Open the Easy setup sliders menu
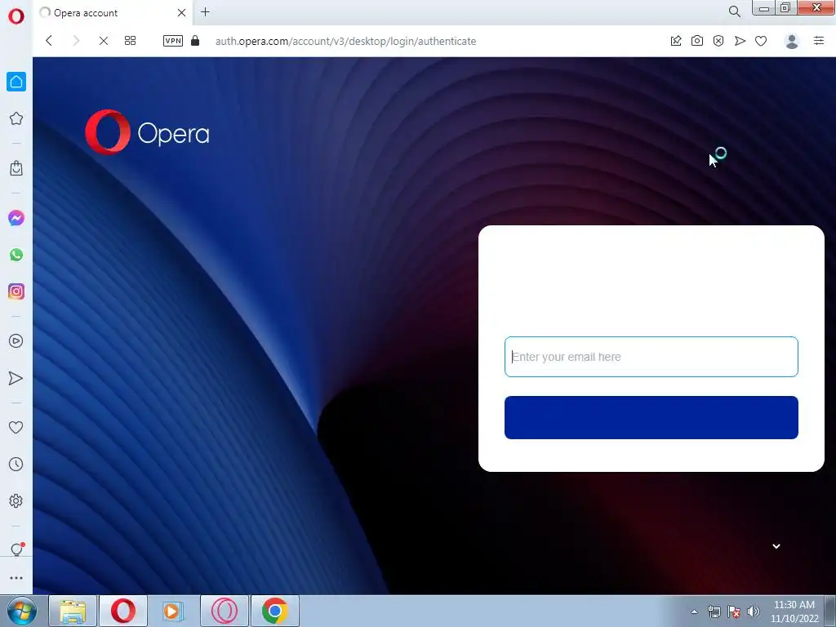The image size is (836, 627). point(819,40)
